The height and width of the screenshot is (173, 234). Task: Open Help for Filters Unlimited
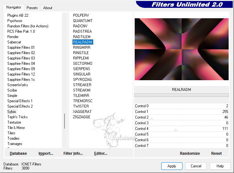[220, 166]
